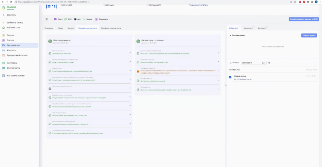Click the Фильтр filter settings icon
The width and height of the screenshot is (322, 167).
click(231, 63)
